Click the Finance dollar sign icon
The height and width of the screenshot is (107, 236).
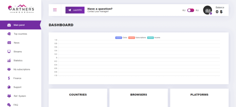pyautogui.click(x=9, y=78)
